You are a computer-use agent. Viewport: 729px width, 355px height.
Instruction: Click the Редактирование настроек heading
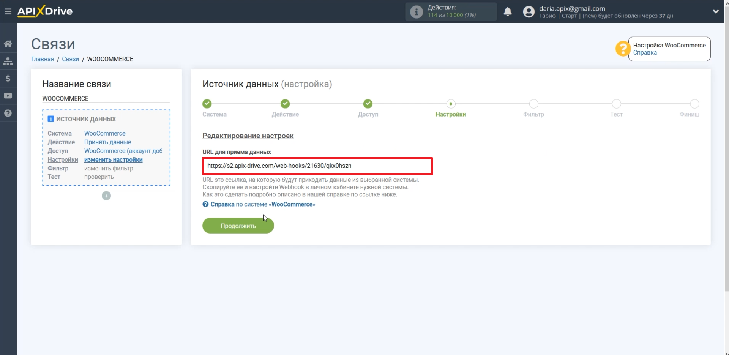click(248, 136)
